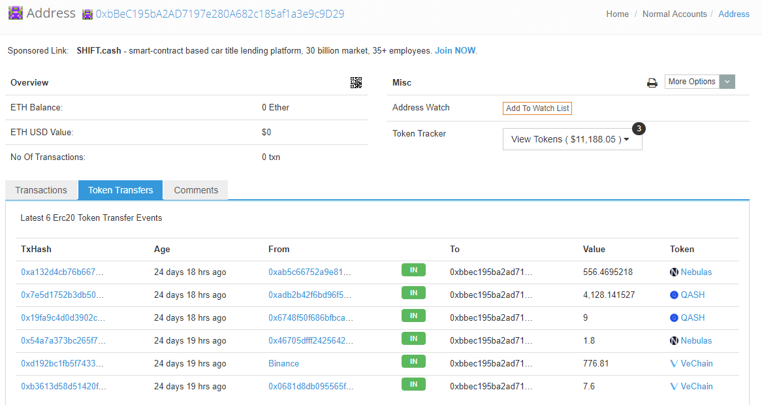
Task: Select the Token Transfers tab
Action: pos(121,190)
